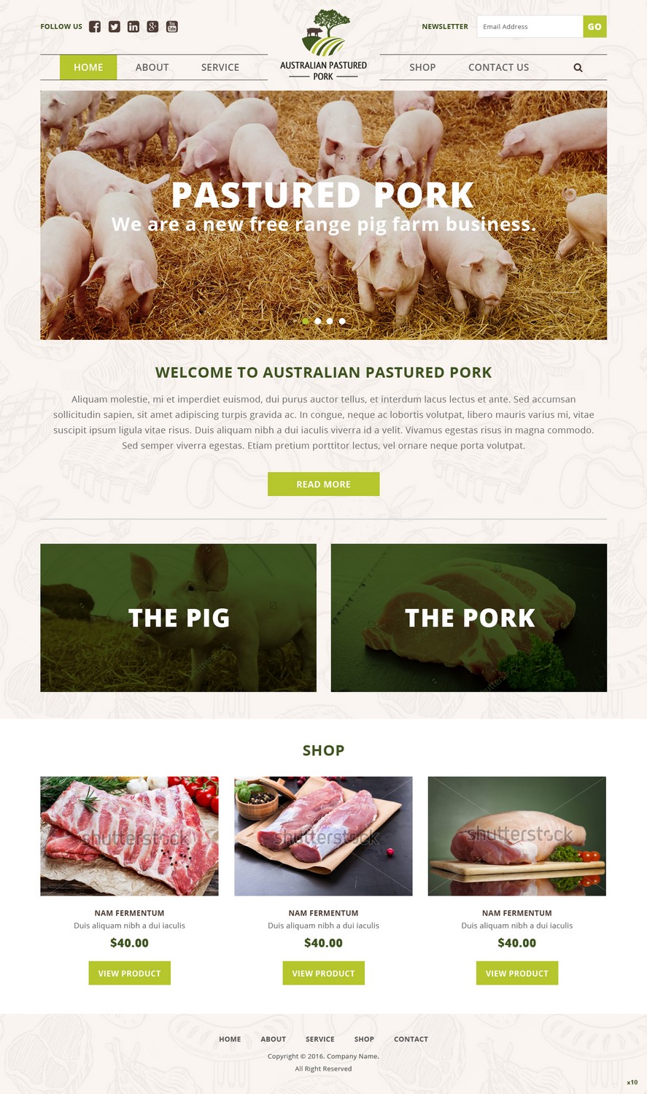Go to the ABOUT menu item

click(152, 67)
